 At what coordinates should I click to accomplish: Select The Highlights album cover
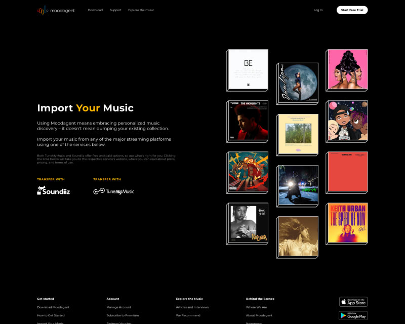tap(248, 121)
